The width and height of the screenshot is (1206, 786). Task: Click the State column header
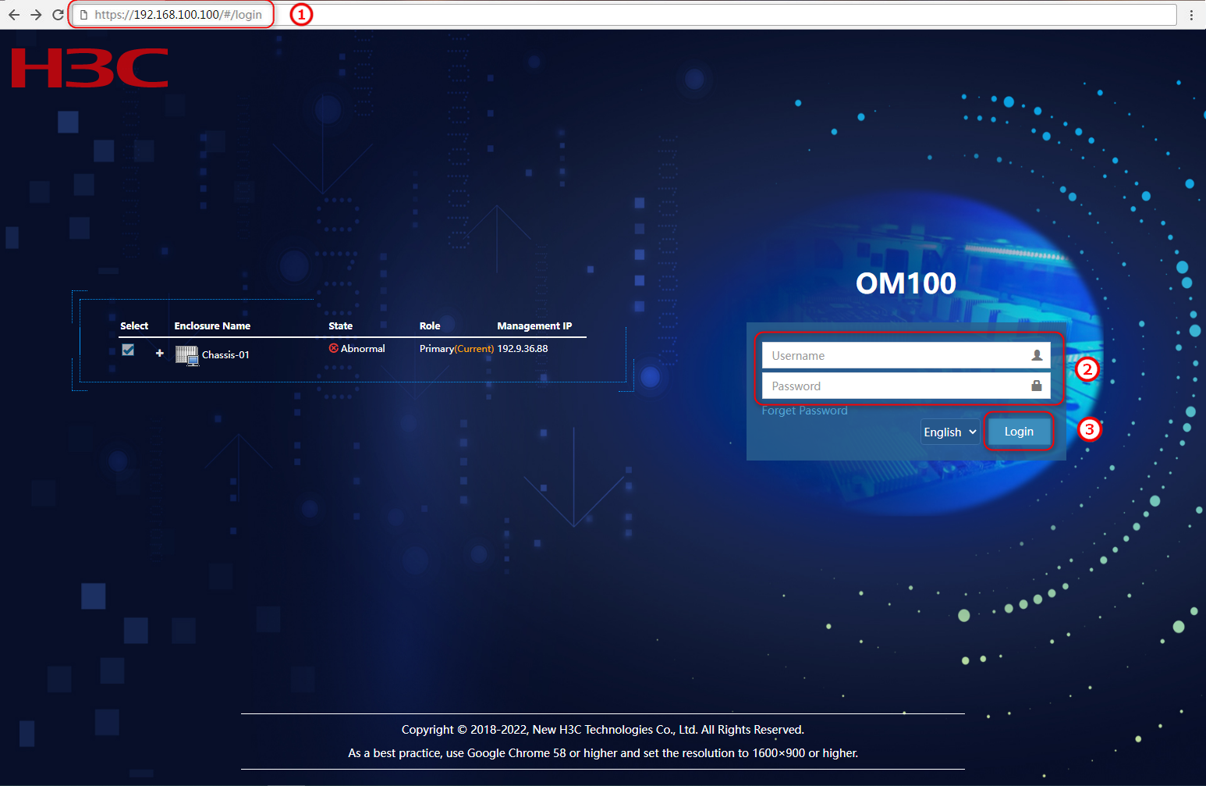click(341, 326)
